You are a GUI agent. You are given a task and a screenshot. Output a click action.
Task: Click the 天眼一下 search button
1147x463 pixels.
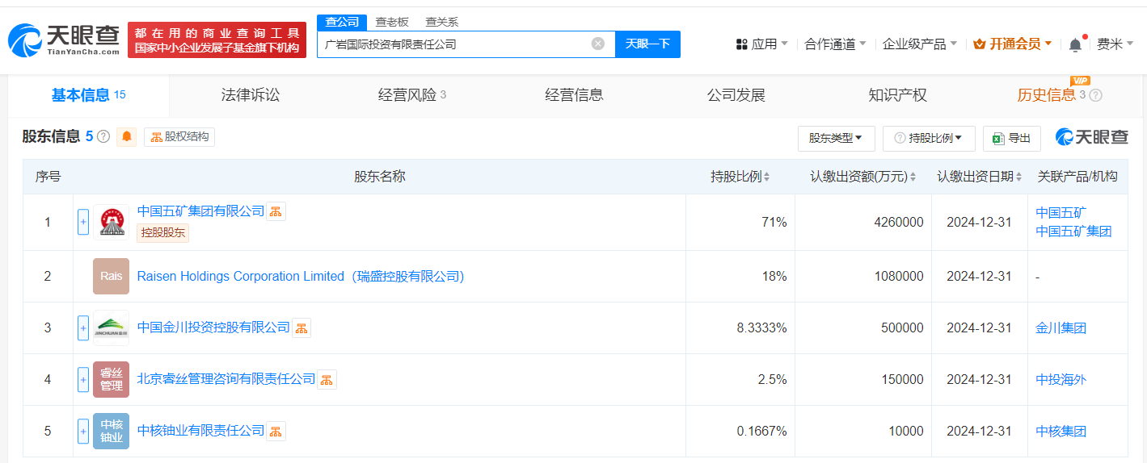click(x=647, y=44)
